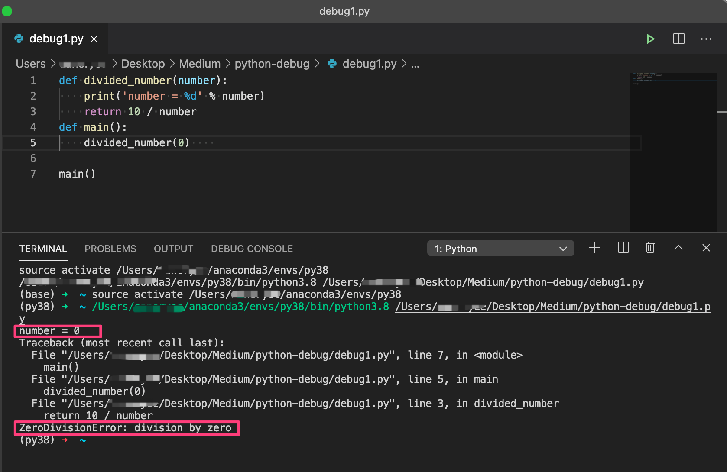Split the terminal using the split icon
This screenshot has height=472, width=727.
coord(623,248)
